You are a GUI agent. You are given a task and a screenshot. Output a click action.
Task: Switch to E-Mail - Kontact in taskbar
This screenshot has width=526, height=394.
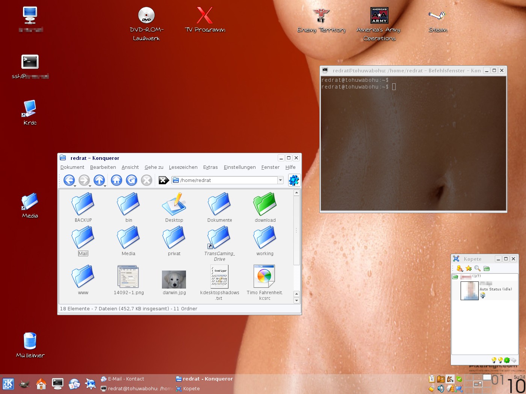tap(126, 379)
